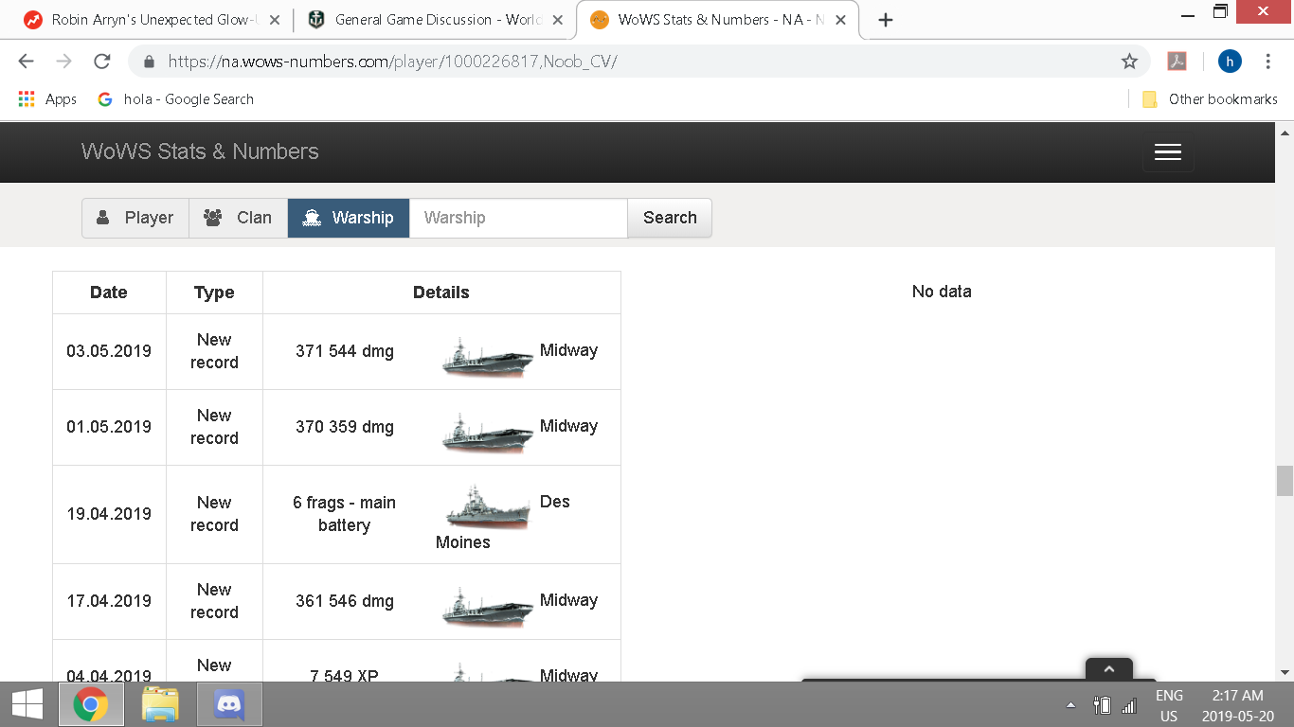Switch to Robin Arryn's Unexpected Glow tab
This screenshot has height=727, width=1294.
pyautogui.click(x=152, y=20)
